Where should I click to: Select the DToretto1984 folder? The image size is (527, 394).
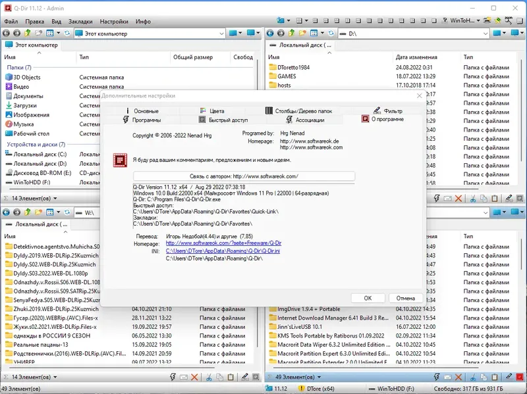pyautogui.click(x=289, y=68)
